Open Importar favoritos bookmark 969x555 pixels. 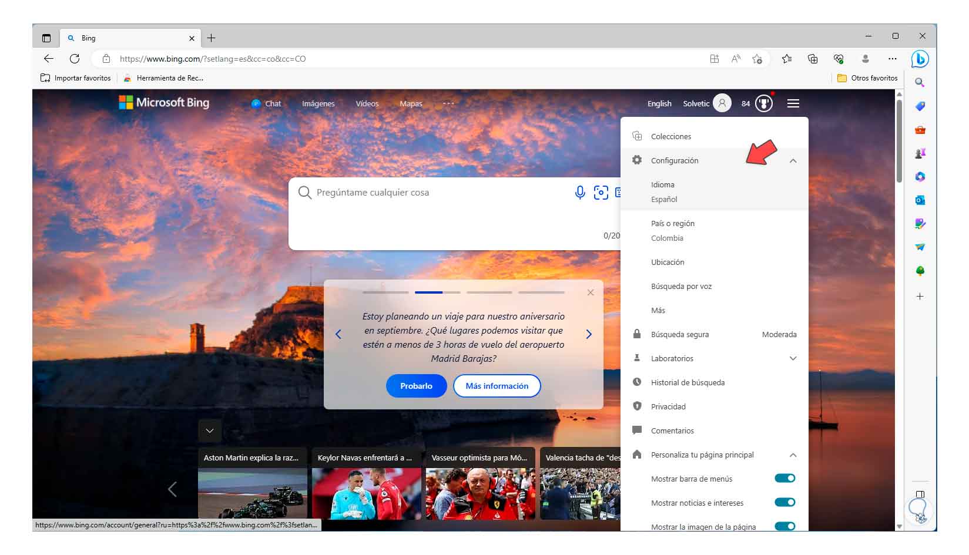(x=76, y=78)
